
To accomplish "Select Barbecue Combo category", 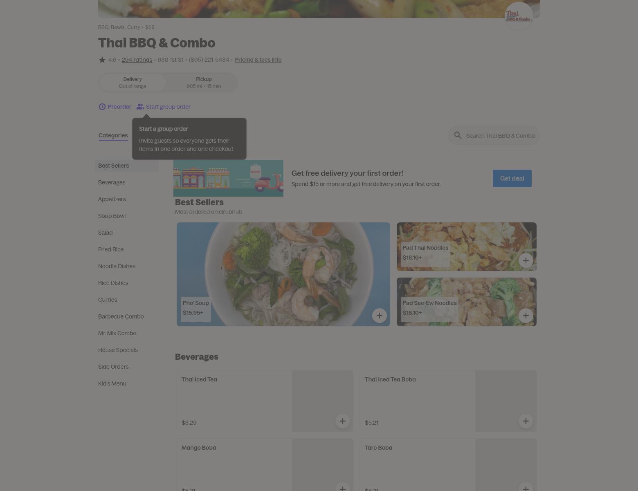I will click(x=121, y=316).
